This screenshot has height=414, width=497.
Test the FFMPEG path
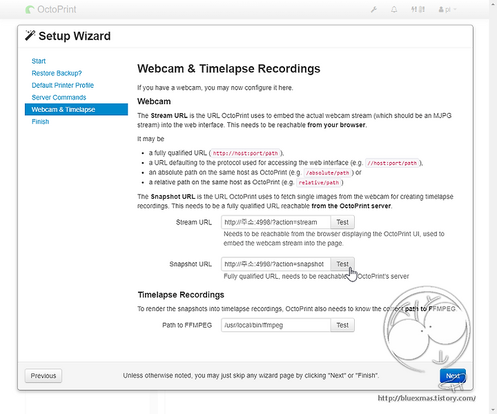[342, 325]
